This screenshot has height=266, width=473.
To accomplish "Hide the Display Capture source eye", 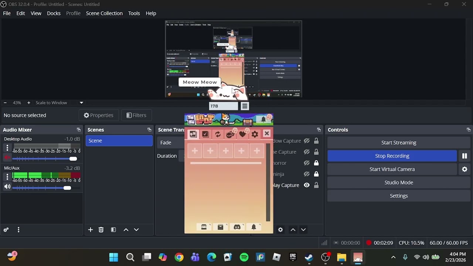I will pyautogui.click(x=307, y=185).
